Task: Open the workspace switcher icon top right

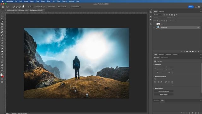Action: pyautogui.click(x=199, y=7)
